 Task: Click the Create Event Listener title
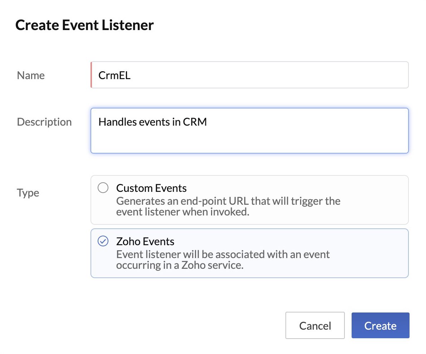point(84,25)
